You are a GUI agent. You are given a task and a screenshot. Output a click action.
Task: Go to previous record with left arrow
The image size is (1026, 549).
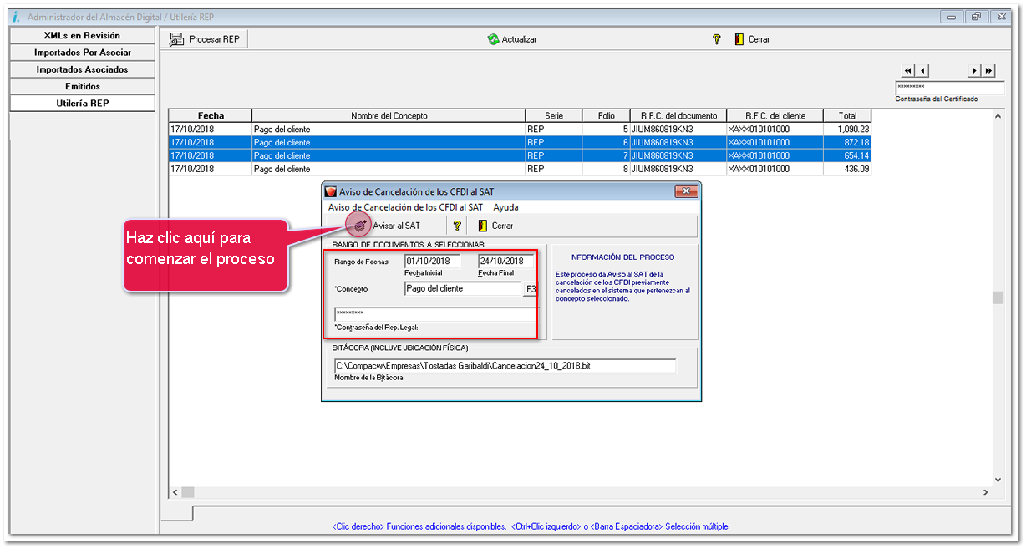tap(922, 71)
